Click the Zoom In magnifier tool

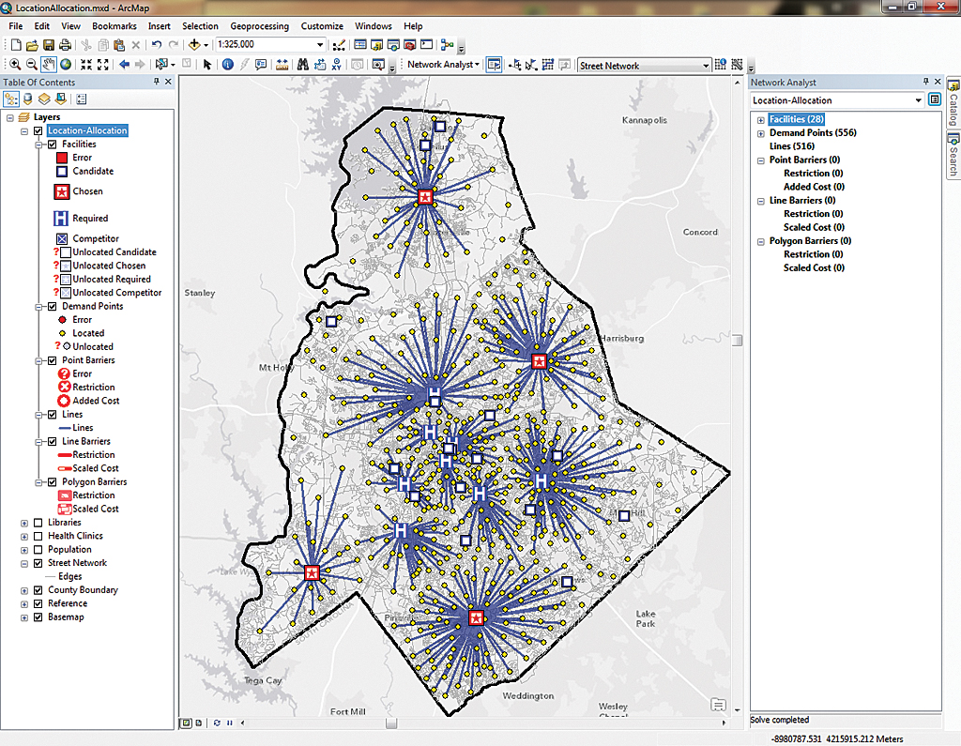click(16, 65)
